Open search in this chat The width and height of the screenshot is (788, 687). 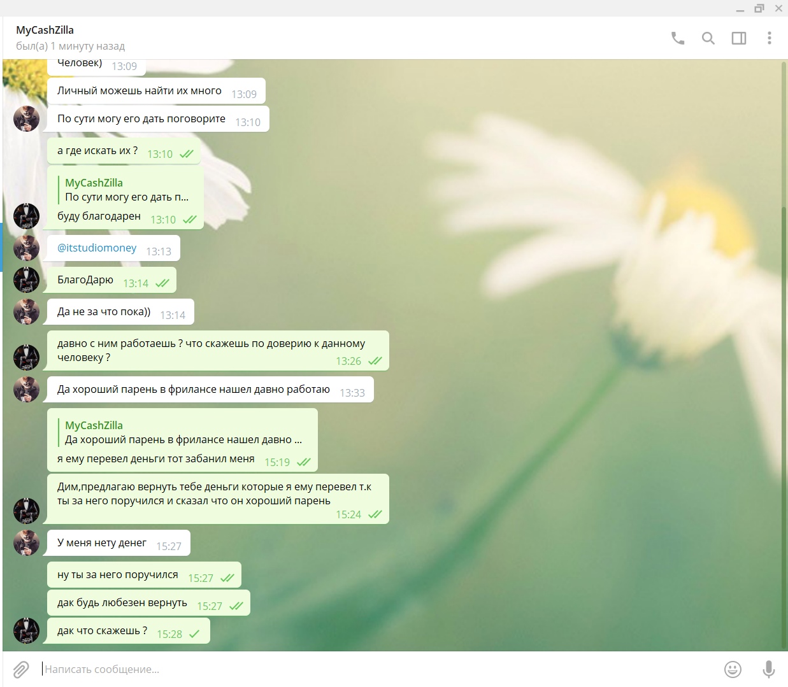tap(708, 38)
